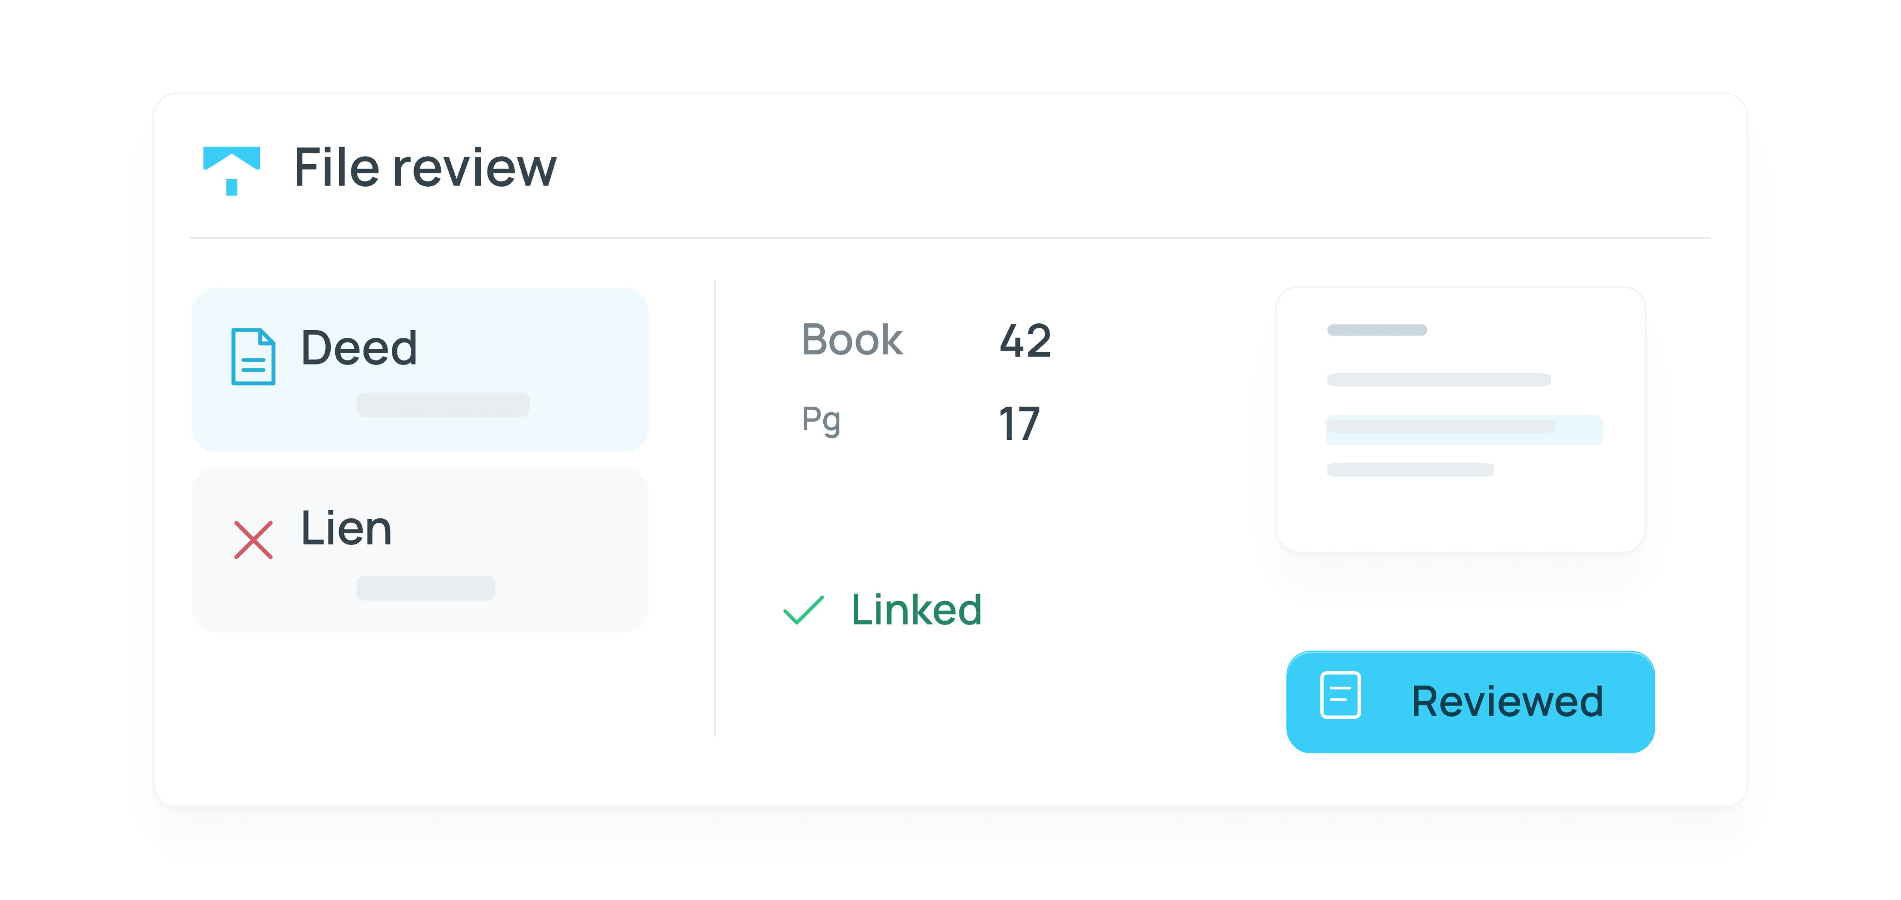
Task: Click the Deed document icon
Action: pyautogui.click(x=253, y=356)
